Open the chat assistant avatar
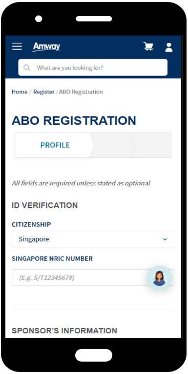188x374 pixels. 159,278
